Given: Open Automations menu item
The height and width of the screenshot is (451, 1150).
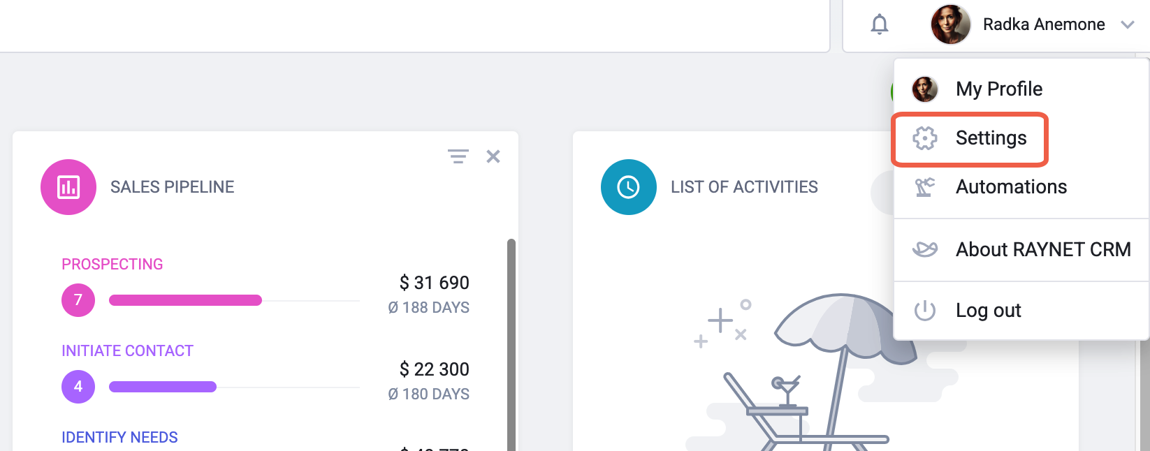Looking at the screenshot, I should (1011, 187).
